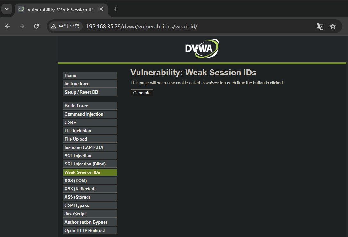Select File Inclusion in sidebar
Screen dimensions: 348x237
tap(90, 131)
